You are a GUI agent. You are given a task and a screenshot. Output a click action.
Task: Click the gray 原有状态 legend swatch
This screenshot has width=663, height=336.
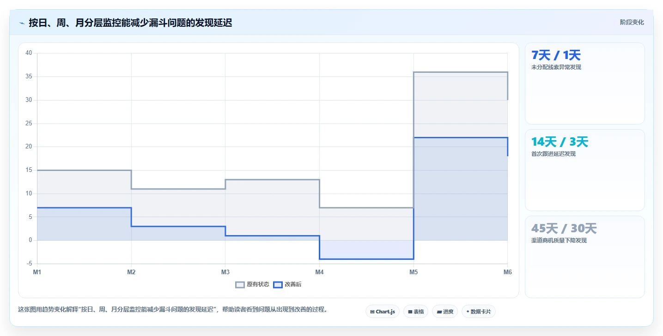(240, 284)
